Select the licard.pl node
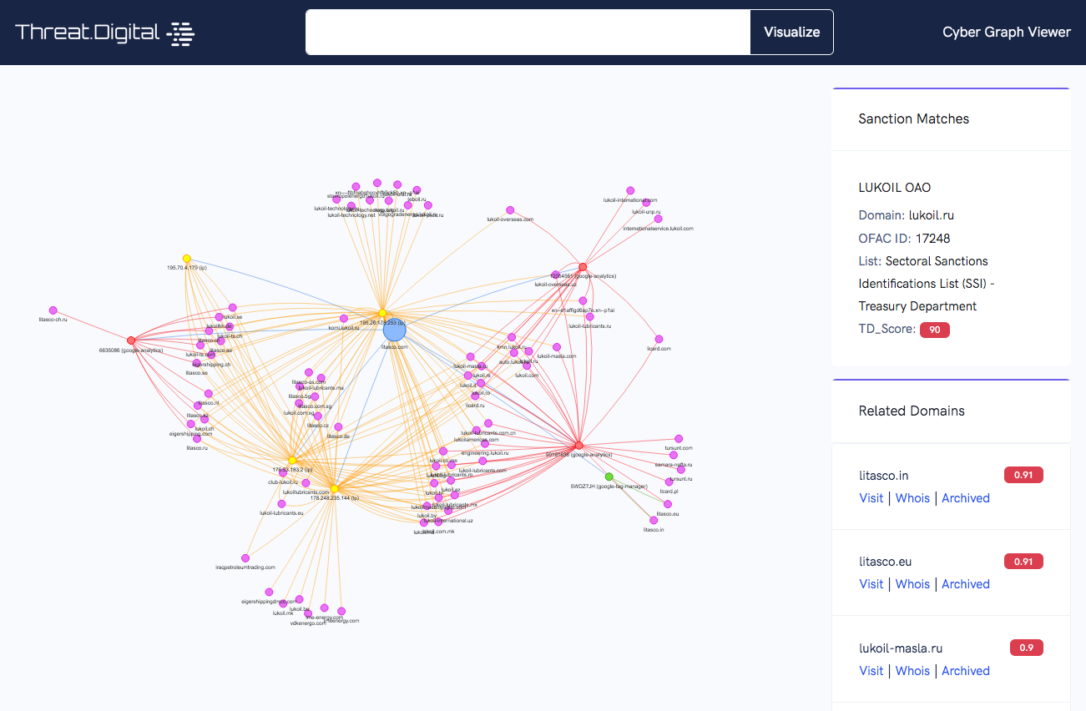Image resolution: width=1086 pixels, height=711 pixels. click(x=669, y=482)
